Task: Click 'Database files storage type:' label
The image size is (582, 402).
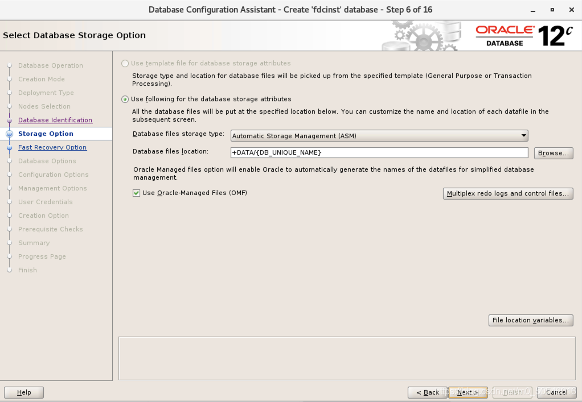Action: point(179,134)
